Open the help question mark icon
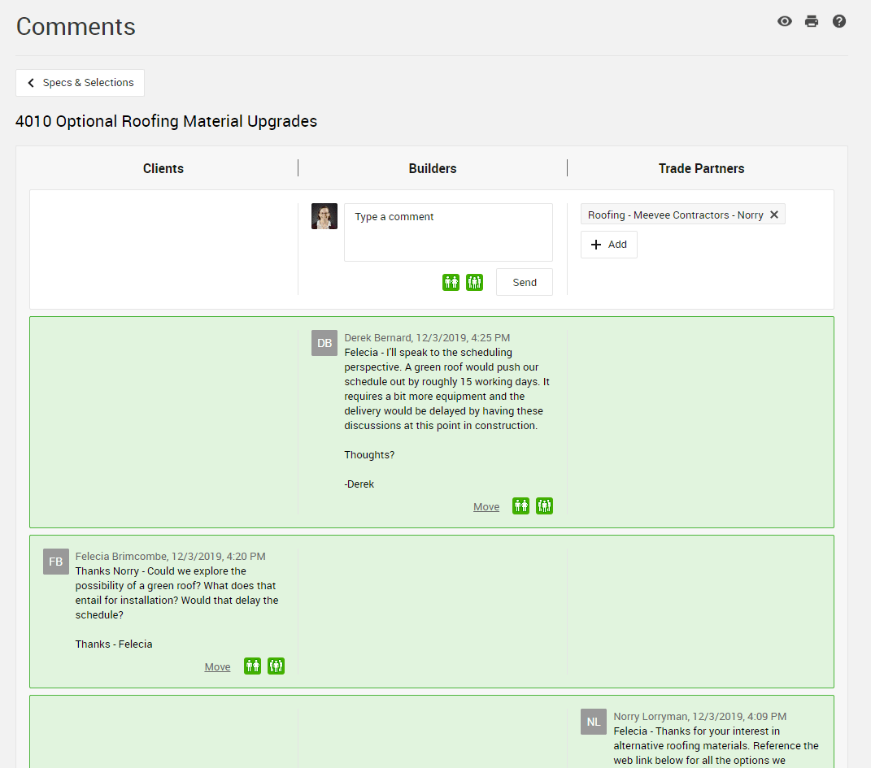Screen dimensions: 871x768 (x=839, y=21)
